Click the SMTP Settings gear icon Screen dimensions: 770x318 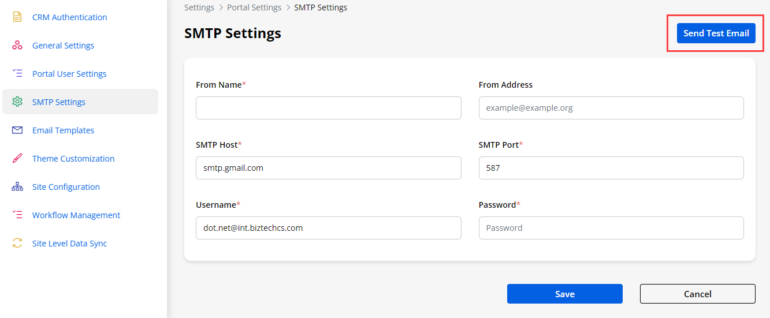(17, 102)
